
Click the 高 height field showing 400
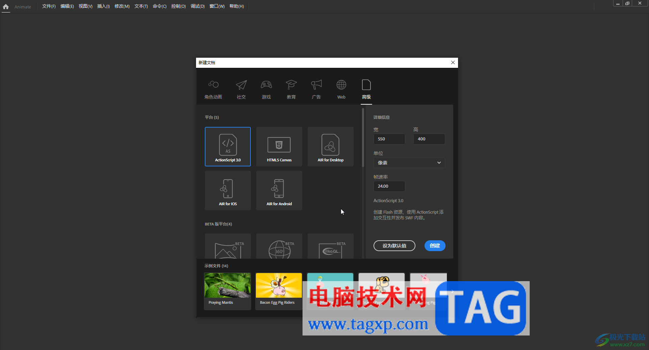429,139
